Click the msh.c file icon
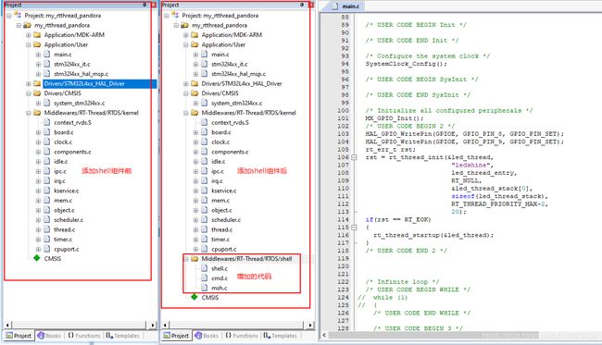The width and height of the screenshot is (602, 345). point(205,288)
